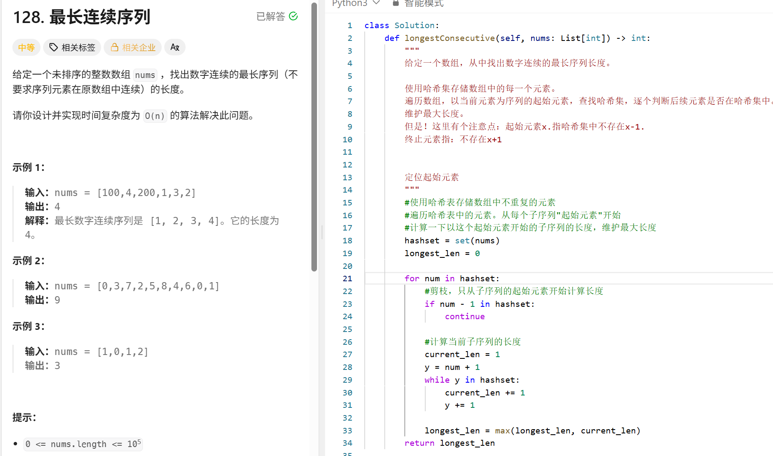773x456 pixels.
Task: Toggle the 智能模式 editor mode
Action: point(423,3)
